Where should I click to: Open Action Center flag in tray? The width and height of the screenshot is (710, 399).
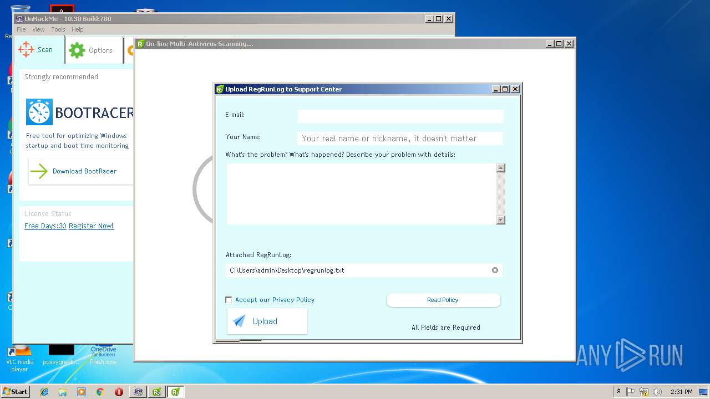coord(631,392)
